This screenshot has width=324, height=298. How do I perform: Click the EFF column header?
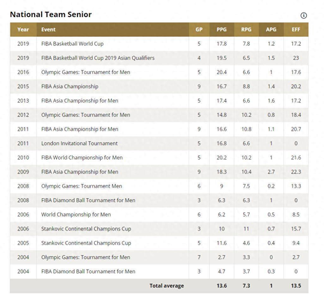click(x=296, y=29)
